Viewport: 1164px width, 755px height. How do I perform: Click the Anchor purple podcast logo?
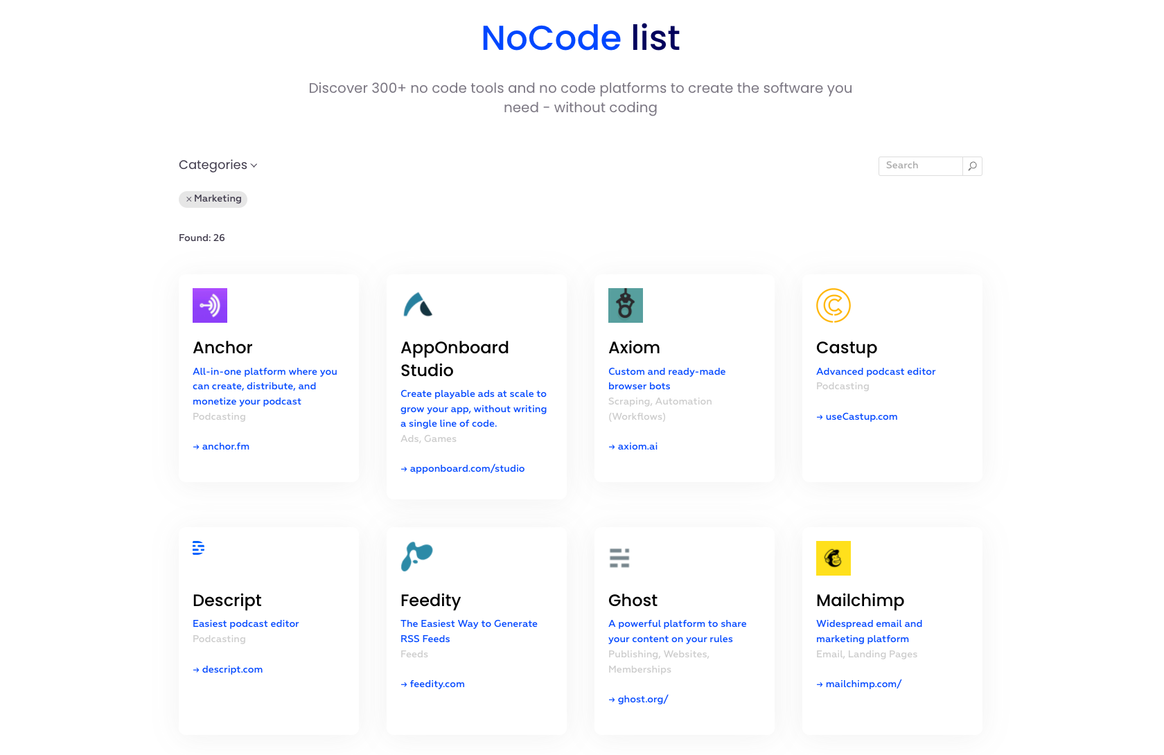[x=210, y=305]
